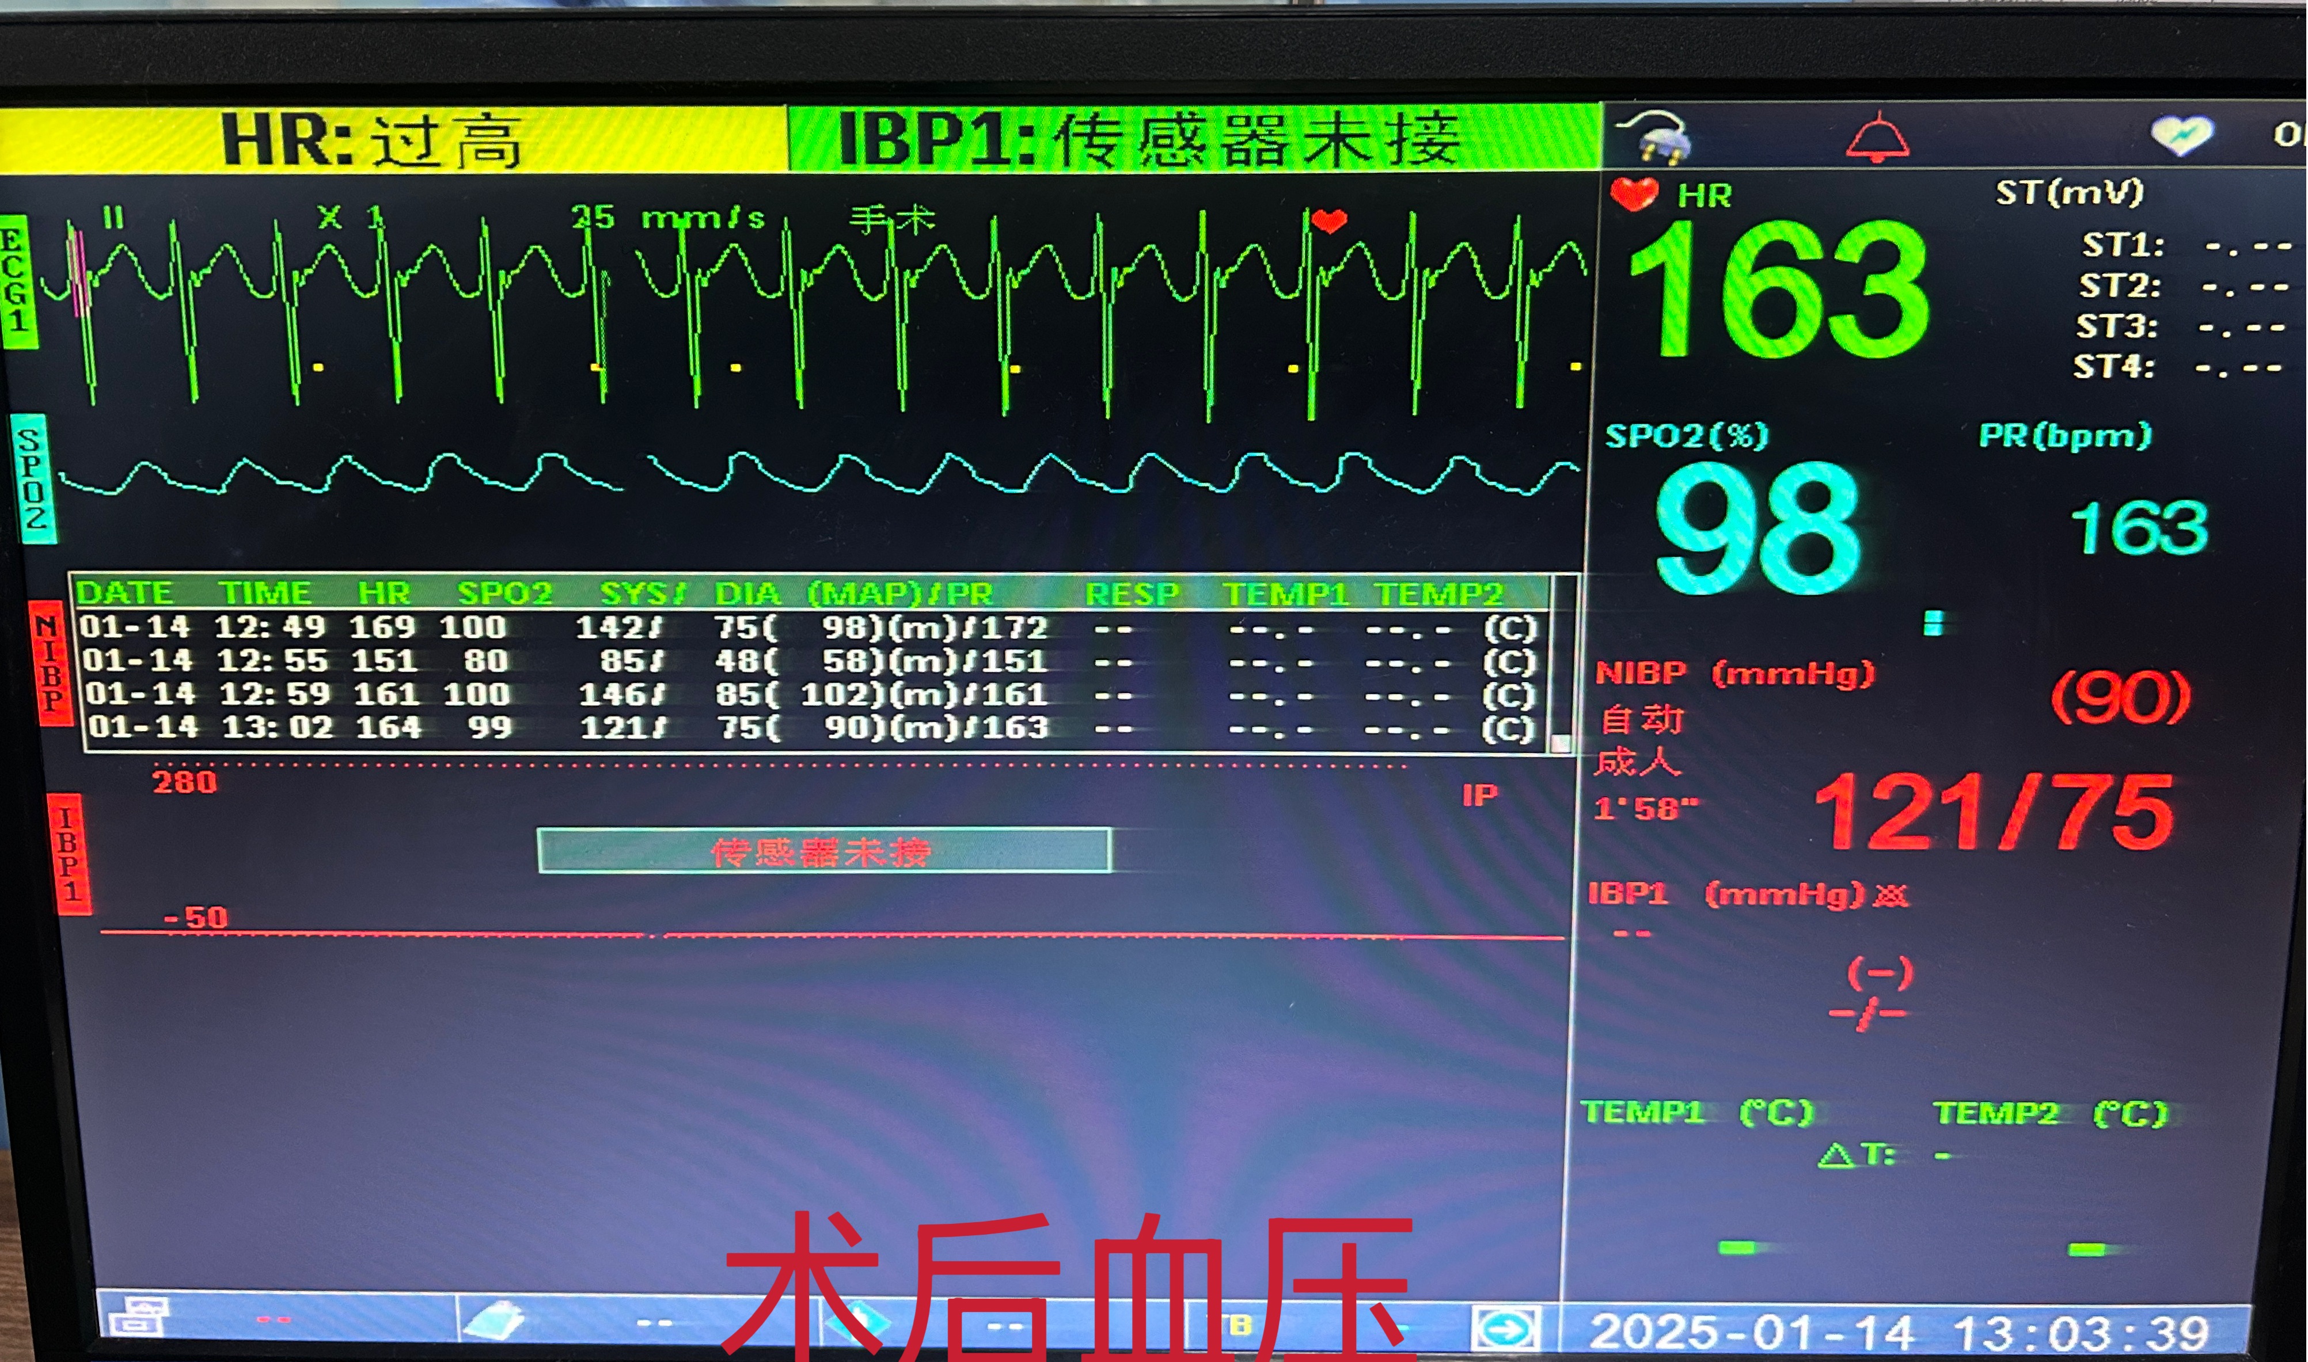Tap the date-time 2025-01-14 13:03:39
The width and height of the screenshot is (2308, 1362).
1900,1333
